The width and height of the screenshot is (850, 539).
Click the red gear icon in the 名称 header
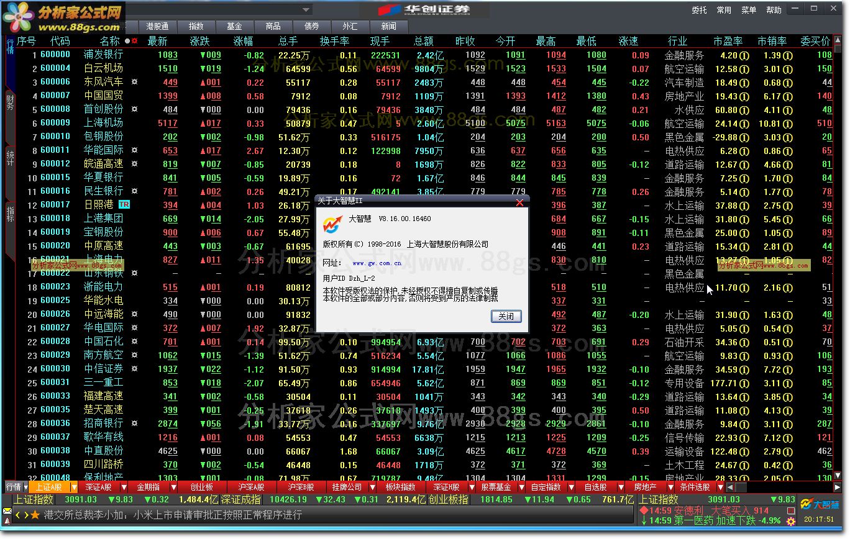tap(134, 41)
